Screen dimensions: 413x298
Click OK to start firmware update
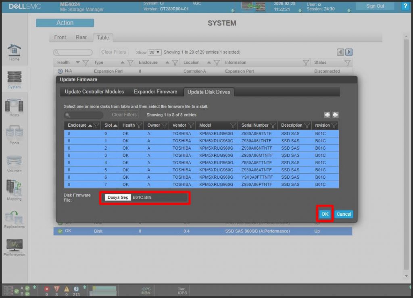[325, 214]
